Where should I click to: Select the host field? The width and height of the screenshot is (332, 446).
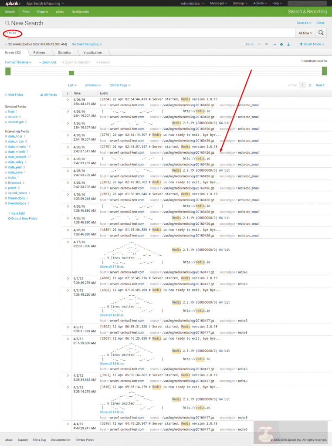pos(11,111)
